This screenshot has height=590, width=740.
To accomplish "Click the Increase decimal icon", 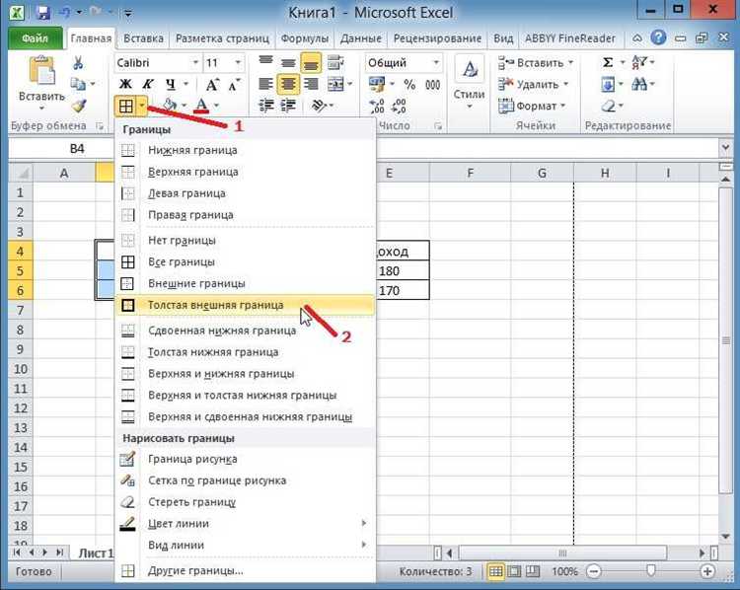I will [x=377, y=107].
